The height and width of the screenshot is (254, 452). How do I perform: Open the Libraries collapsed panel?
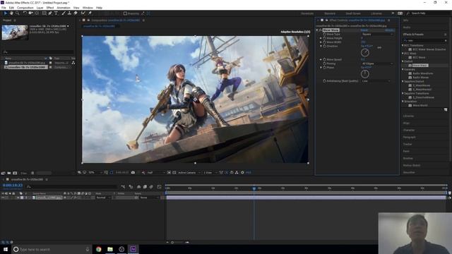click(x=408, y=116)
